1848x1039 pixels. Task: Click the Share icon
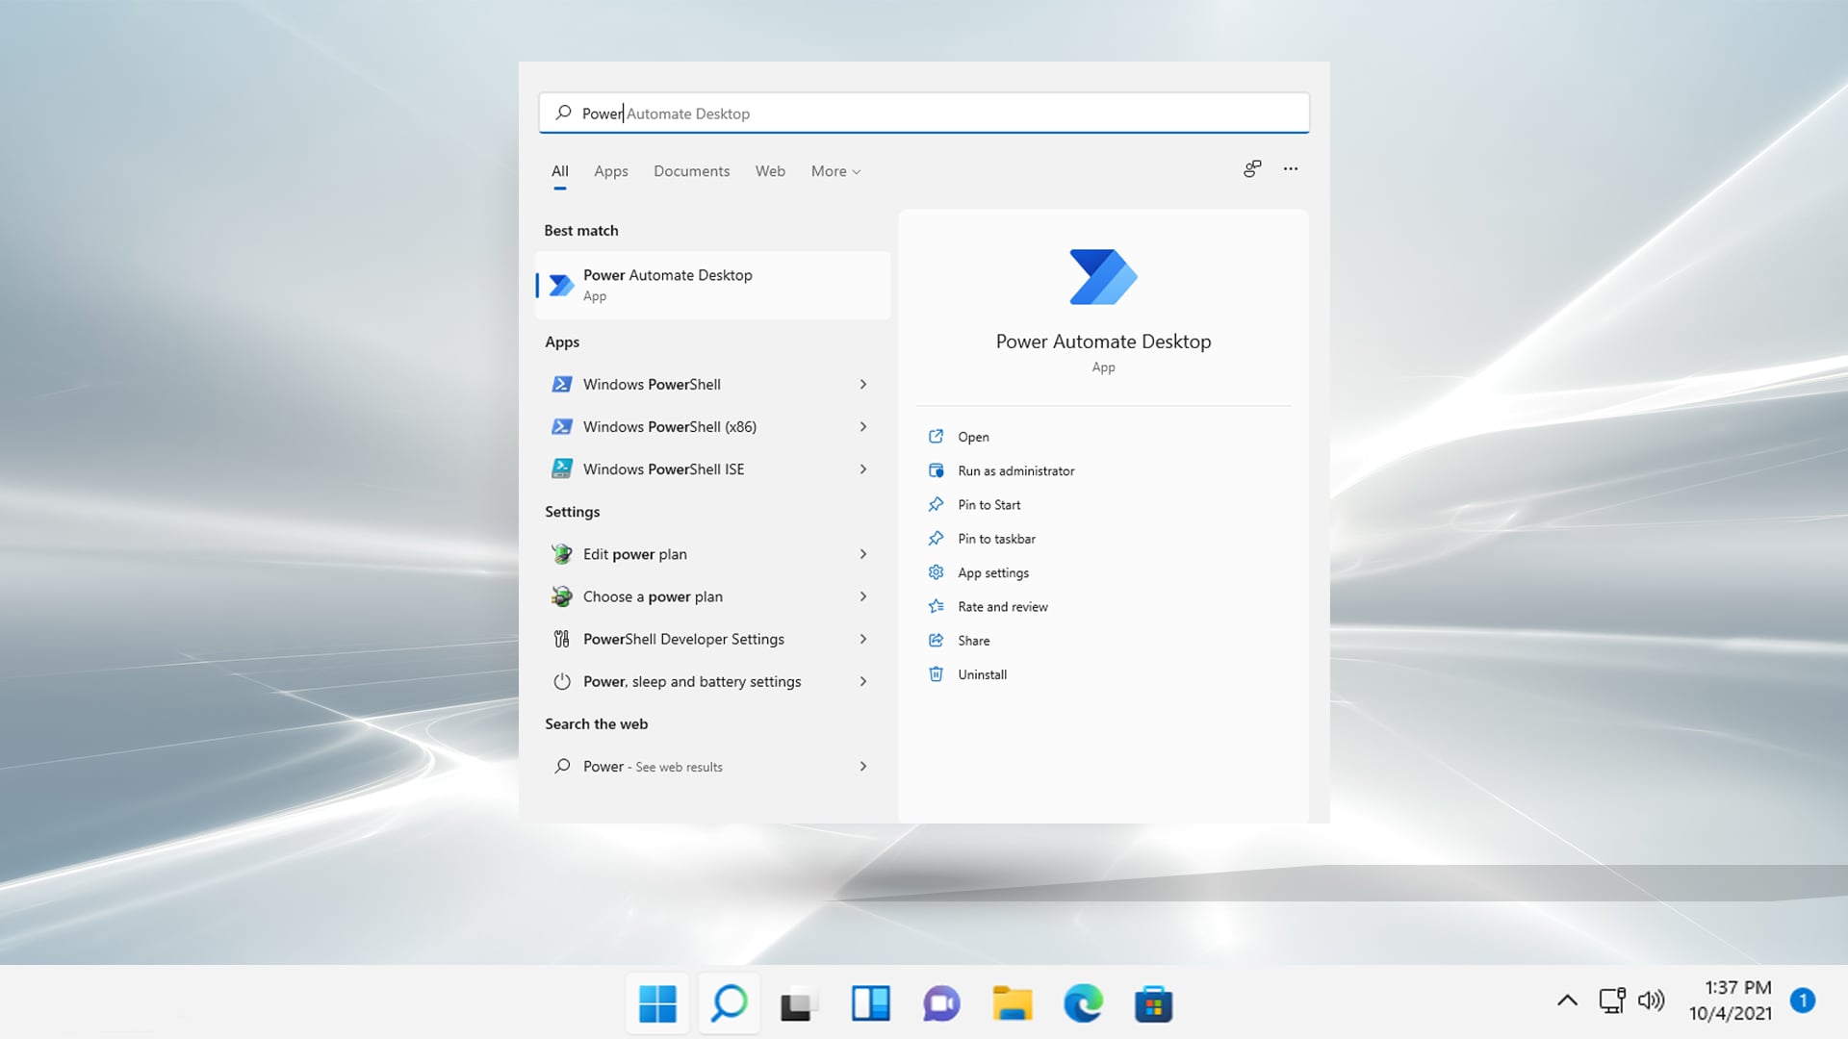pyautogui.click(x=936, y=640)
